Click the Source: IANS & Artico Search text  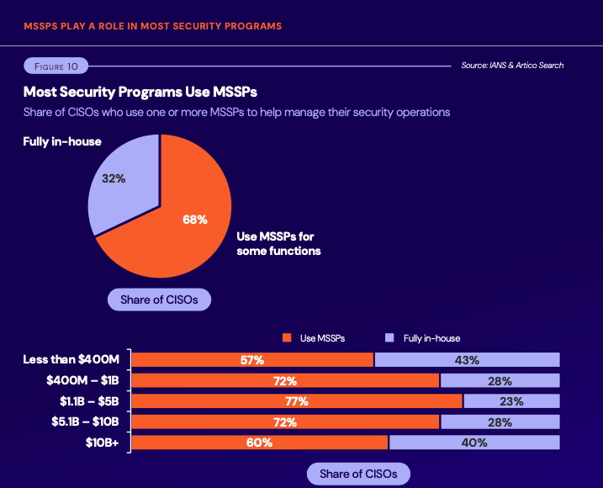[512, 66]
